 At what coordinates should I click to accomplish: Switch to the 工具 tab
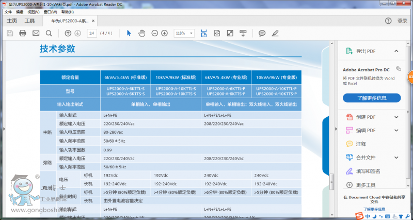point(30,21)
